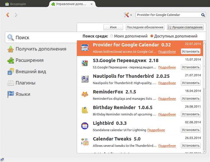210x162 pixels.
Task: Click the forward navigation arrow
Action: (16, 15)
